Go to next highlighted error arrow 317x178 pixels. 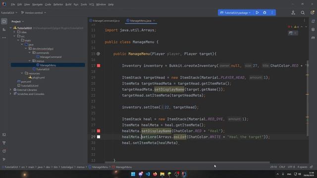(306, 27)
